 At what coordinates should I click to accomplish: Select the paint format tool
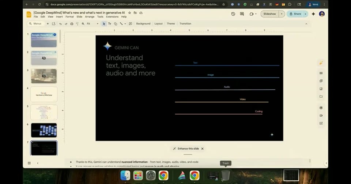tap(77, 24)
